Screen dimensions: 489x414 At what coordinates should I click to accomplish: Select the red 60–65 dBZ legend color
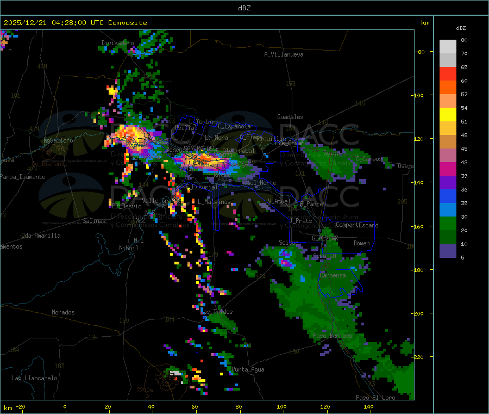448,73
